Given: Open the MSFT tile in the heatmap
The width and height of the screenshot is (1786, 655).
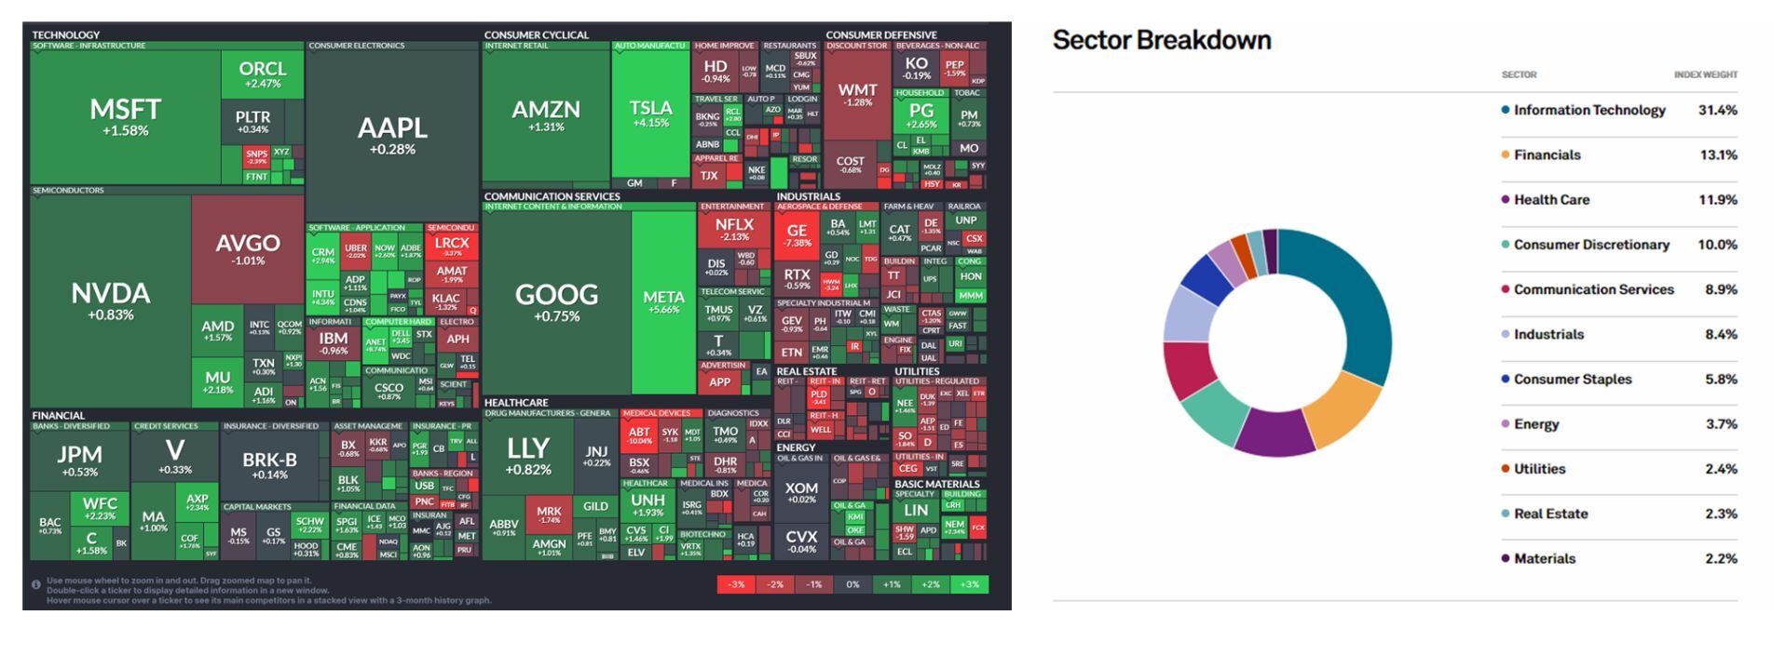Looking at the screenshot, I should click(125, 117).
